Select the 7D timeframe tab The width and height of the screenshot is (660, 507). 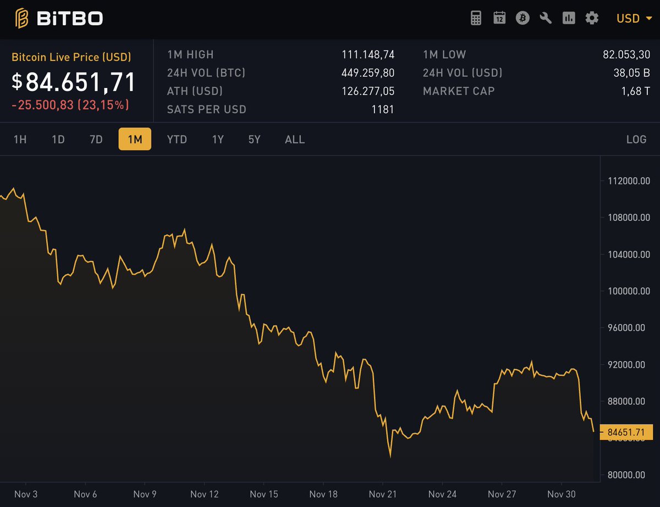[x=95, y=140]
